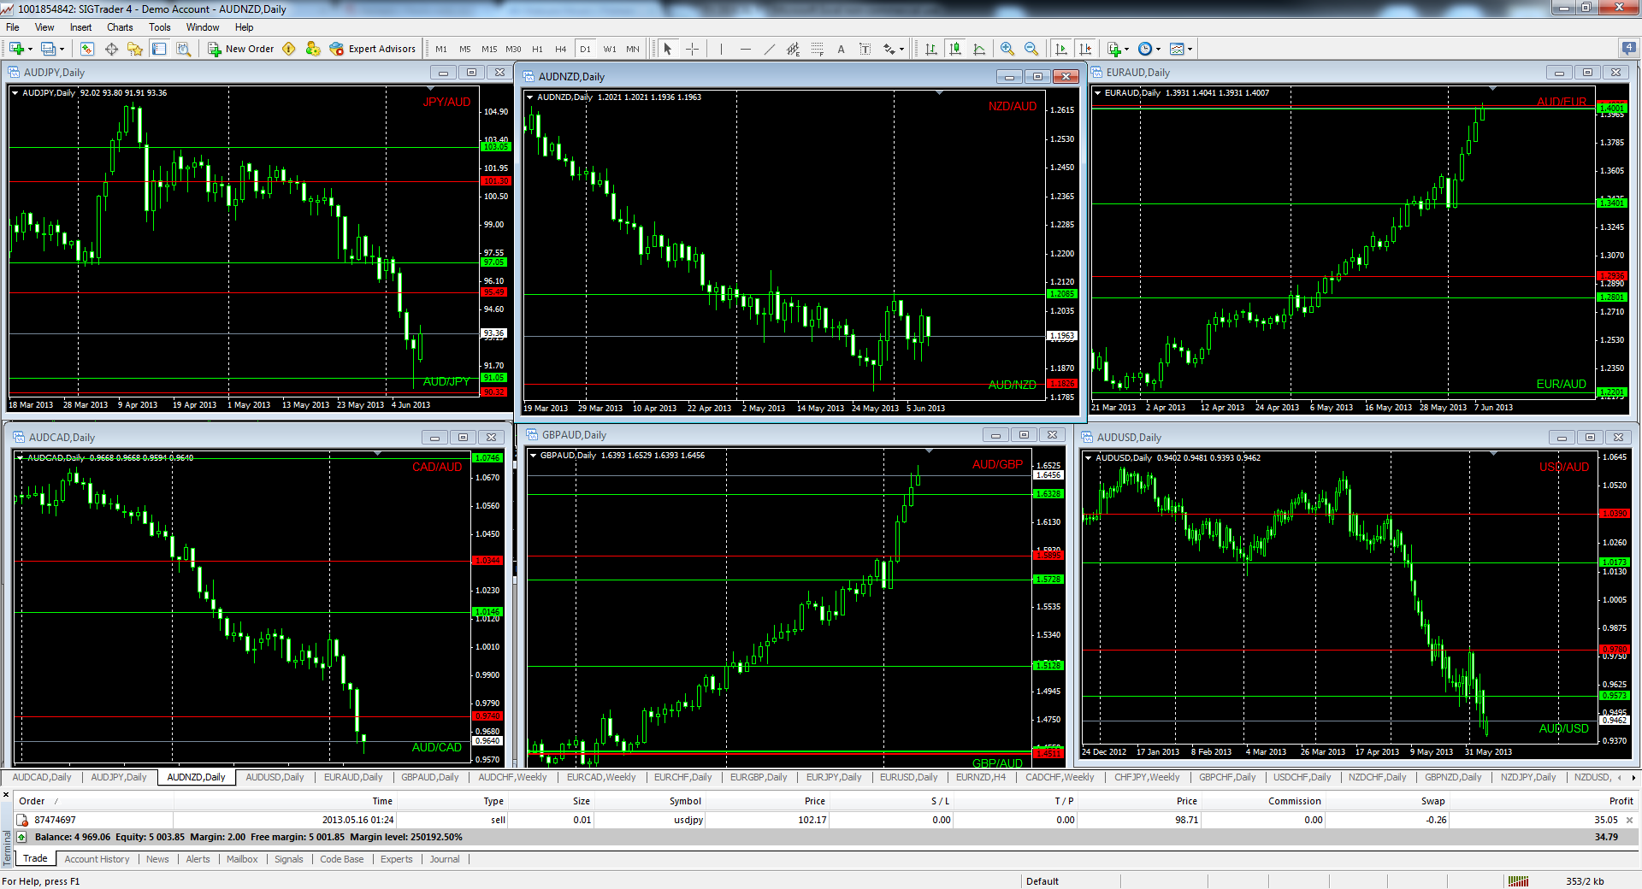Toggle chart auto scroll

(x=1061, y=49)
